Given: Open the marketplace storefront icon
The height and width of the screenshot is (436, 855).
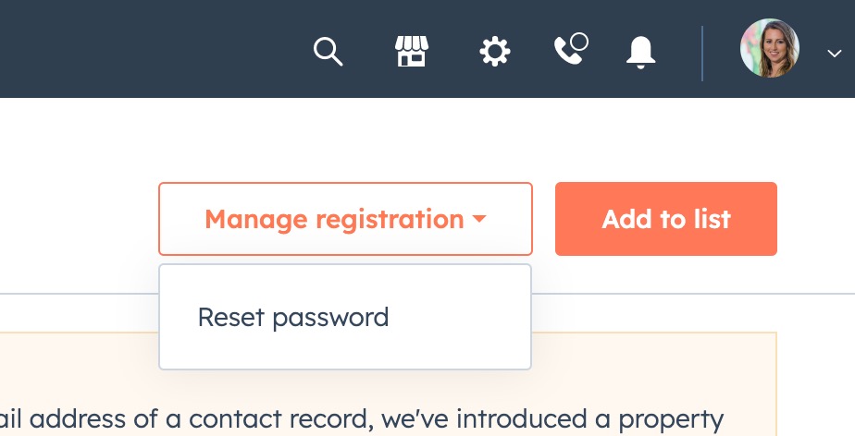Looking at the screenshot, I should [412, 52].
